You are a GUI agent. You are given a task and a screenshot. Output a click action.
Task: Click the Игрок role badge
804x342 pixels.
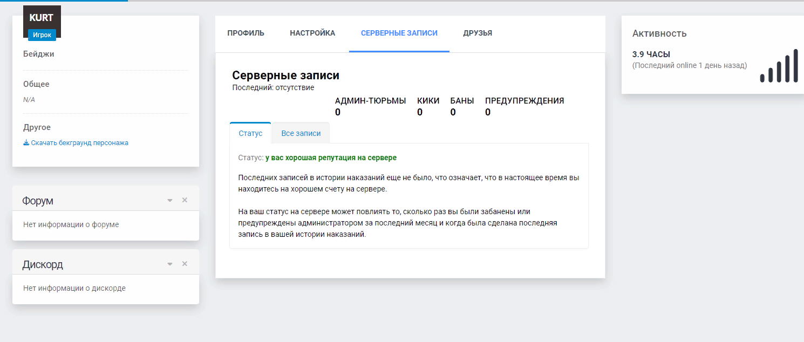pyautogui.click(x=42, y=35)
